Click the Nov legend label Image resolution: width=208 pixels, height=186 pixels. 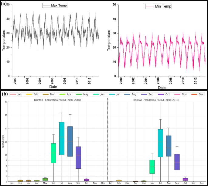click(x=184, y=94)
